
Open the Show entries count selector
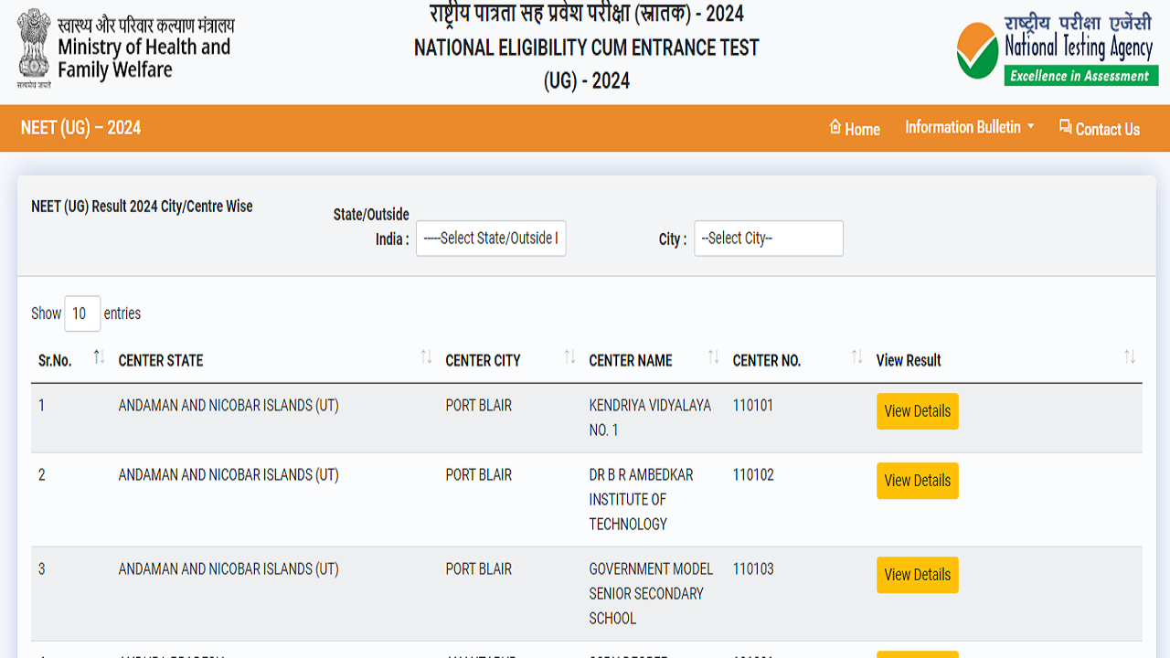click(x=82, y=313)
